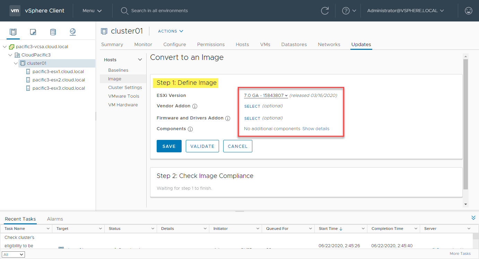Click info icon next to Components
Viewport: 479px width, 259px height.
click(x=190, y=129)
